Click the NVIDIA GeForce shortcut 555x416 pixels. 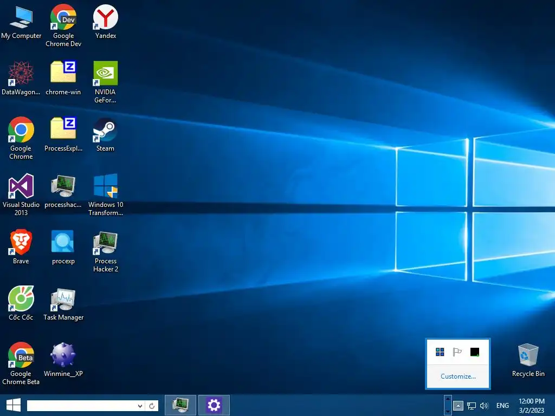point(106,82)
